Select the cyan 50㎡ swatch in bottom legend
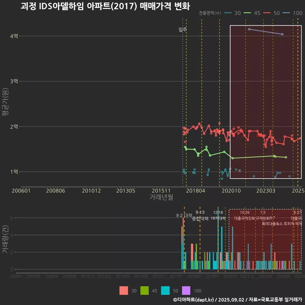305x305 pixels. click(165, 291)
